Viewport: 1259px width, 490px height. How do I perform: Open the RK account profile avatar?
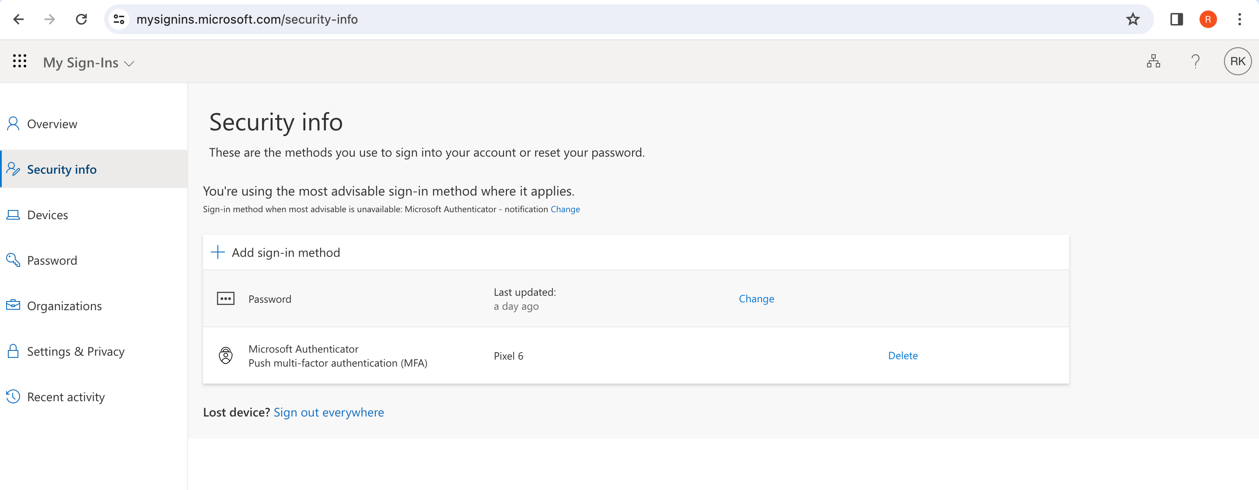(1237, 61)
